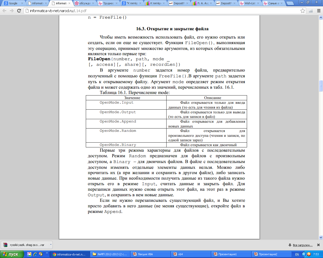Click the Все загрузки link
The width and height of the screenshot is (323, 258).
[x=303, y=245]
